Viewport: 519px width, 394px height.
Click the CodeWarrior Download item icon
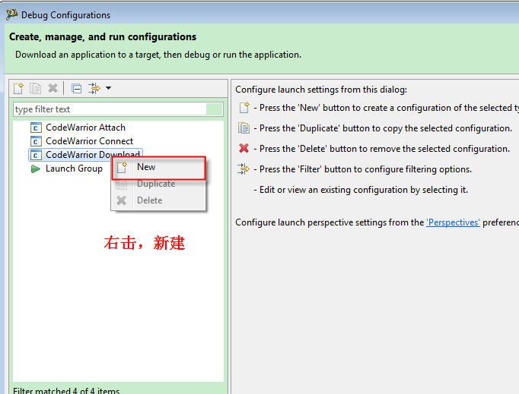coord(36,155)
